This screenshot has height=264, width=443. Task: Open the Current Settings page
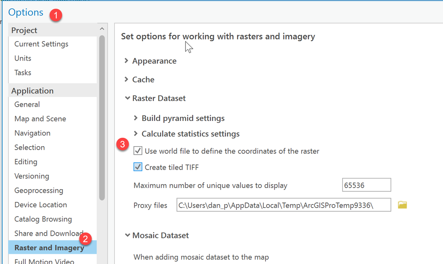[x=41, y=44]
